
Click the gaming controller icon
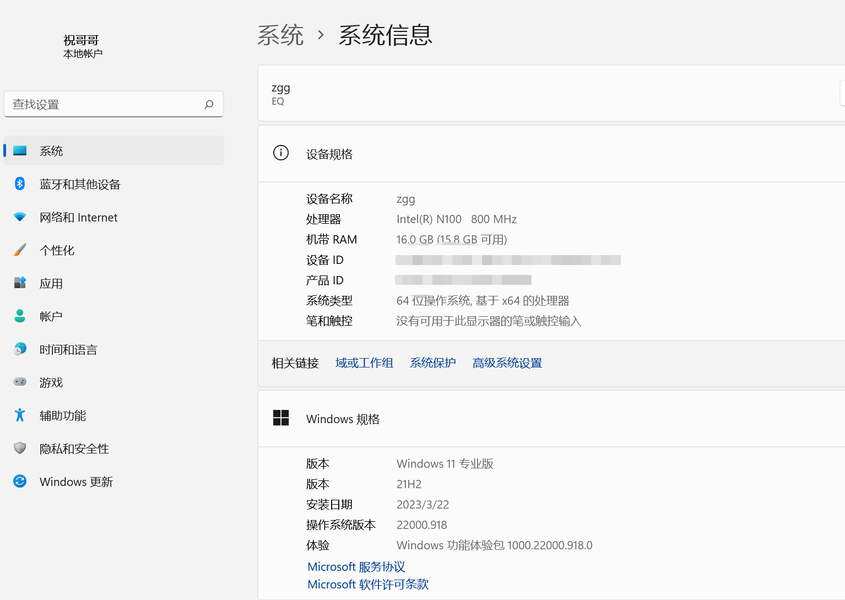click(20, 382)
